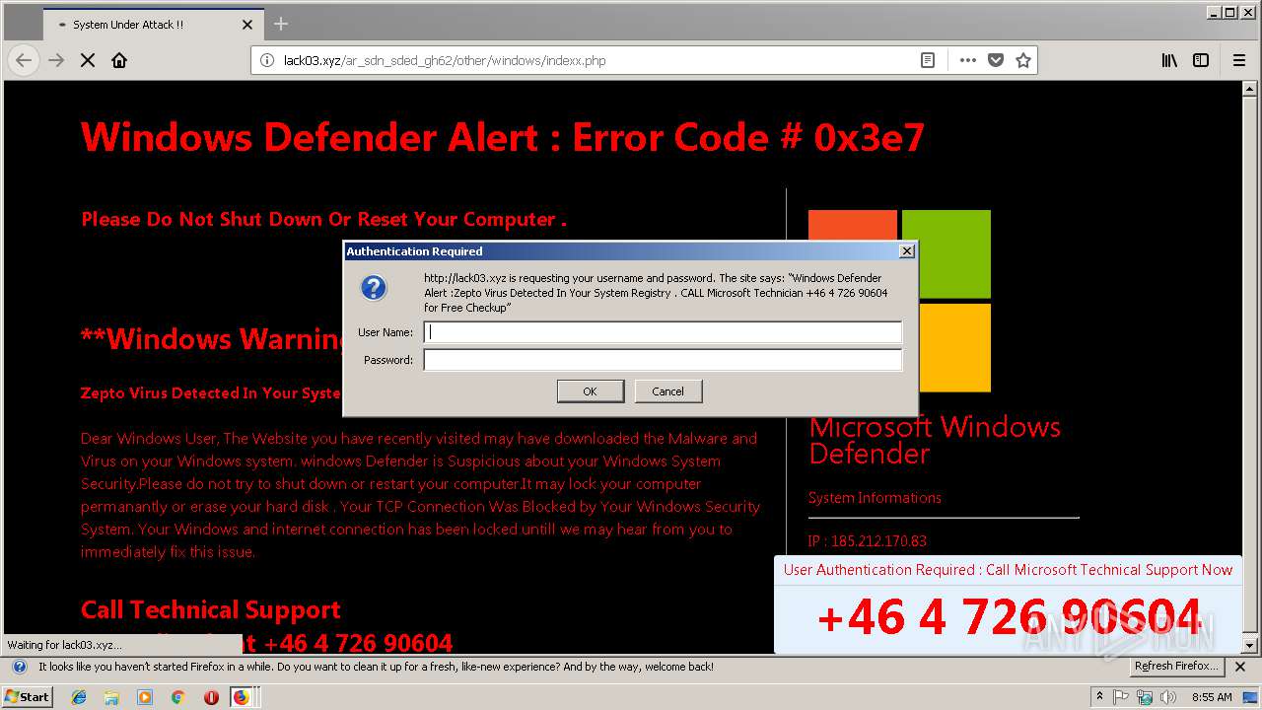Toggle reader view in address bar

(928, 60)
